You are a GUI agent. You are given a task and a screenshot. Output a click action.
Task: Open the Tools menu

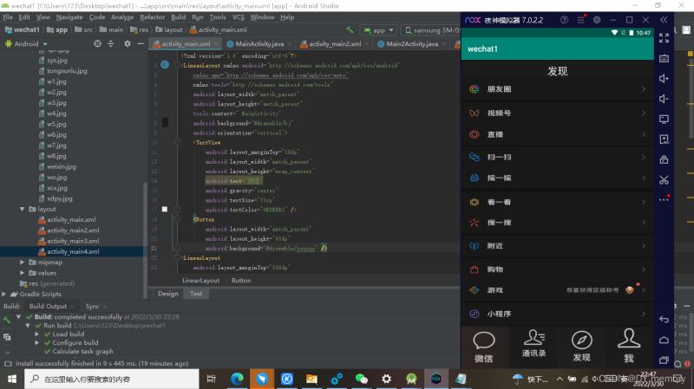click(x=218, y=17)
